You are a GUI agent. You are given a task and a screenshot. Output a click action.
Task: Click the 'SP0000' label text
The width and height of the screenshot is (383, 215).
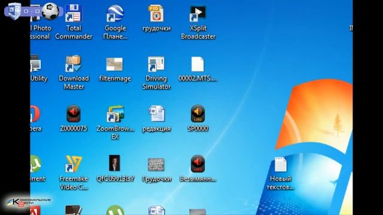[x=198, y=128]
